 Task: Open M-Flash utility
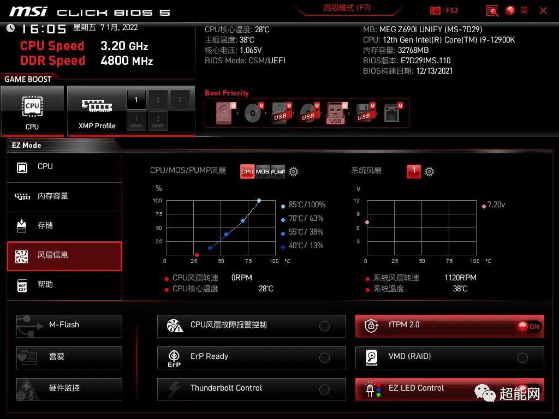(x=69, y=325)
